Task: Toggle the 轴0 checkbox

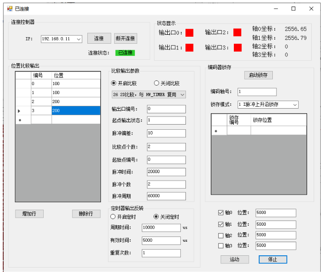Action: click(x=221, y=213)
